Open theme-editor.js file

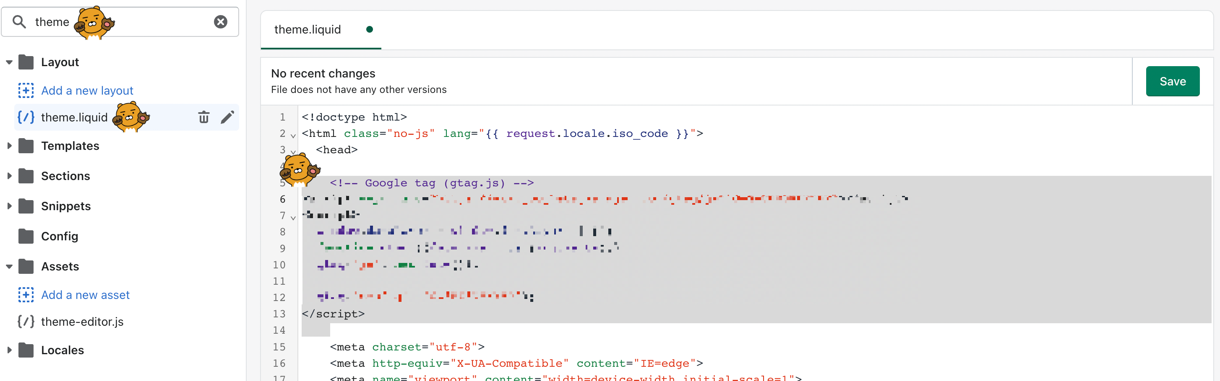[x=82, y=322]
